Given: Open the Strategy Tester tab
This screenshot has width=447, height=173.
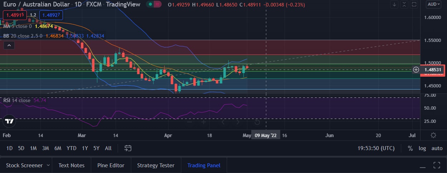Looking at the screenshot, I should [156, 165].
